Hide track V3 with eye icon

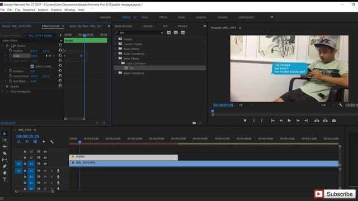(45, 151)
